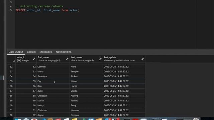The image size is (214, 120).
Task: Click the first_name cell "Dan"
Action: click(53, 86)
